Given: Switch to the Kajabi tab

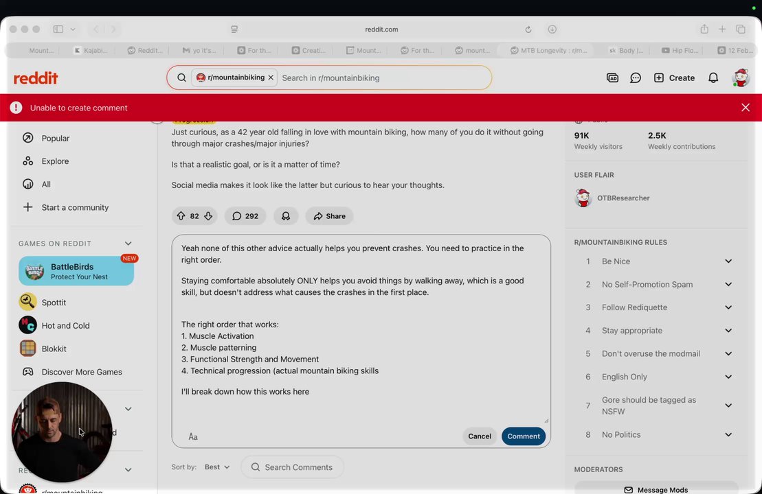Looking at the screenshot, I should [x=91, y=51].
